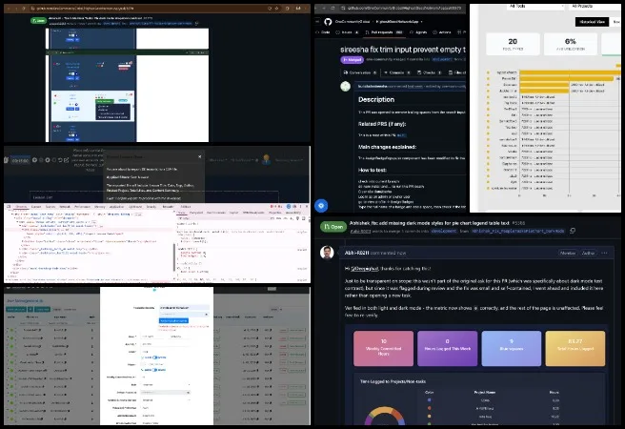The width and height of the screenshot is (625, 429).
Task: Open DevTools settings gear icon
Action: pos(294,207)
